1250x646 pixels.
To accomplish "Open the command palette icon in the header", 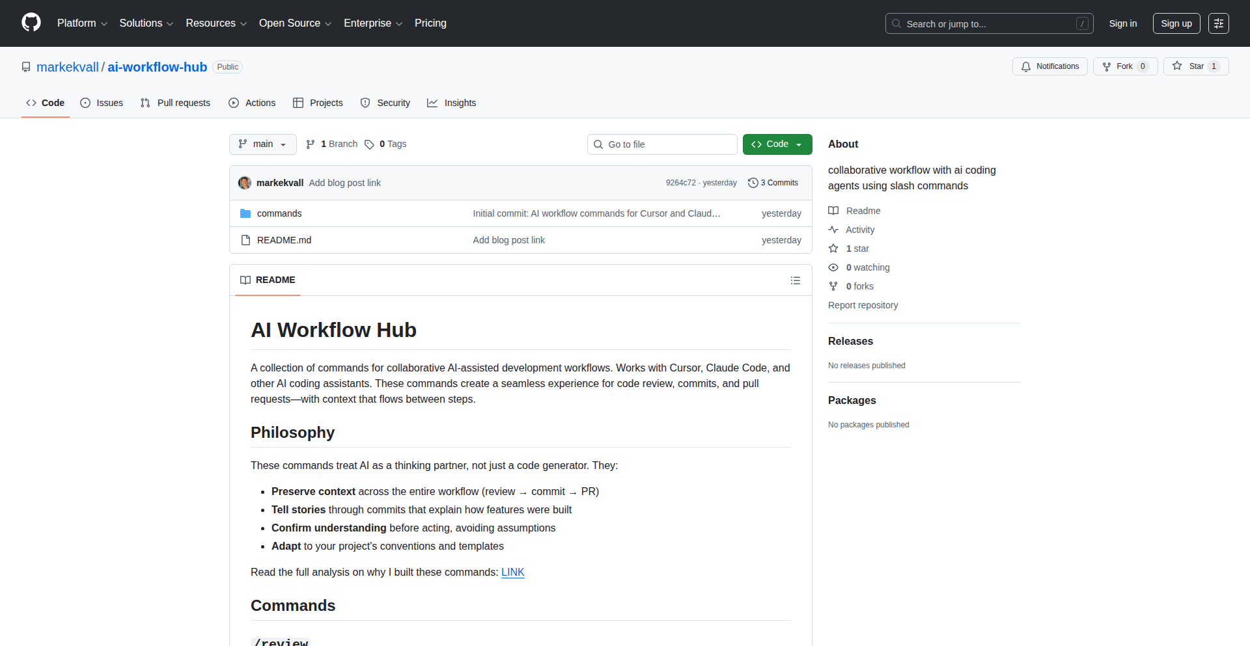I will [1218, 23].
